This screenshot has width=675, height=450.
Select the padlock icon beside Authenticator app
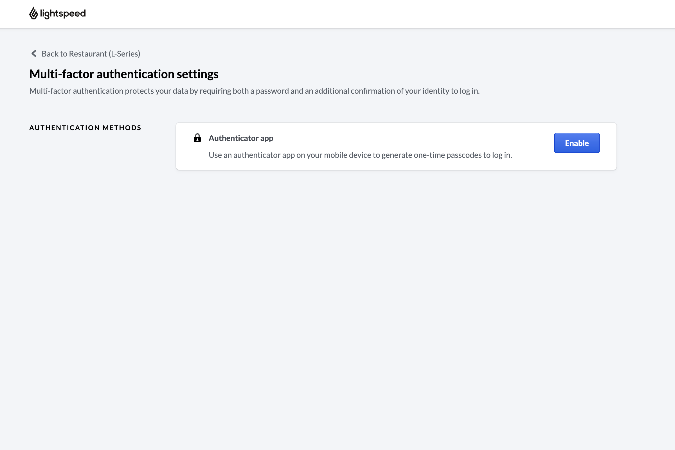pyautogui.click(x=197, y=138)
